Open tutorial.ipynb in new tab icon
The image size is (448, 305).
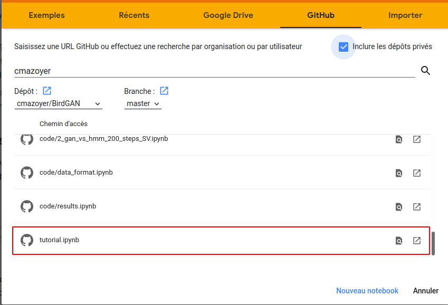(417, 241)
